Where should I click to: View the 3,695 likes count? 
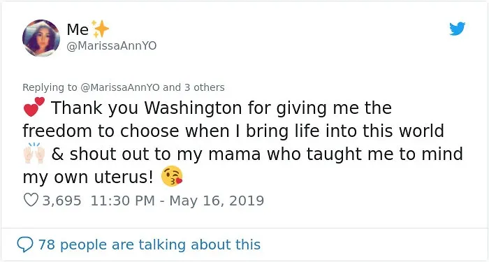61,201
